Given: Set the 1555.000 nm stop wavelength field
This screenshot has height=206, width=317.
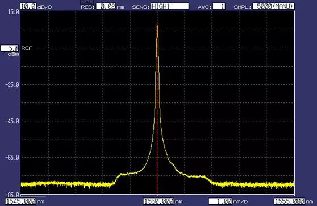Looking at the screenshot, I should pos(290,201).
